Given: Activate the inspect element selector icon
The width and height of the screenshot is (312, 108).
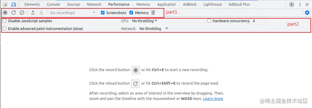Looking at the screenshot, I should point(5,4).
